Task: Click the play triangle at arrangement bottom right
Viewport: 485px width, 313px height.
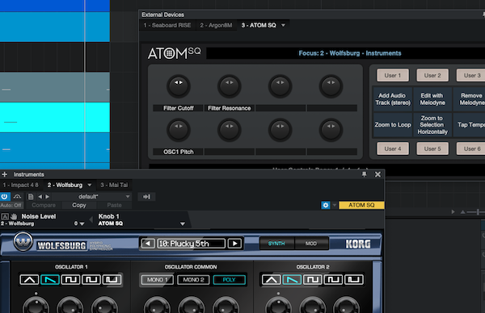Action: (x=453, y=211)
